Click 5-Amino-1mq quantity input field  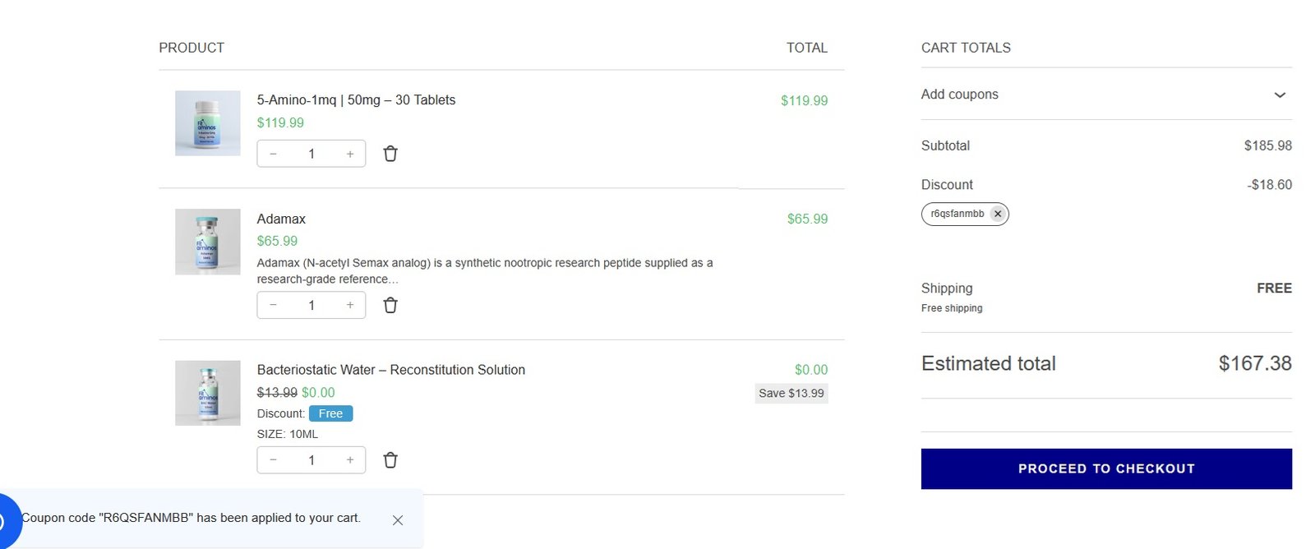311,154
